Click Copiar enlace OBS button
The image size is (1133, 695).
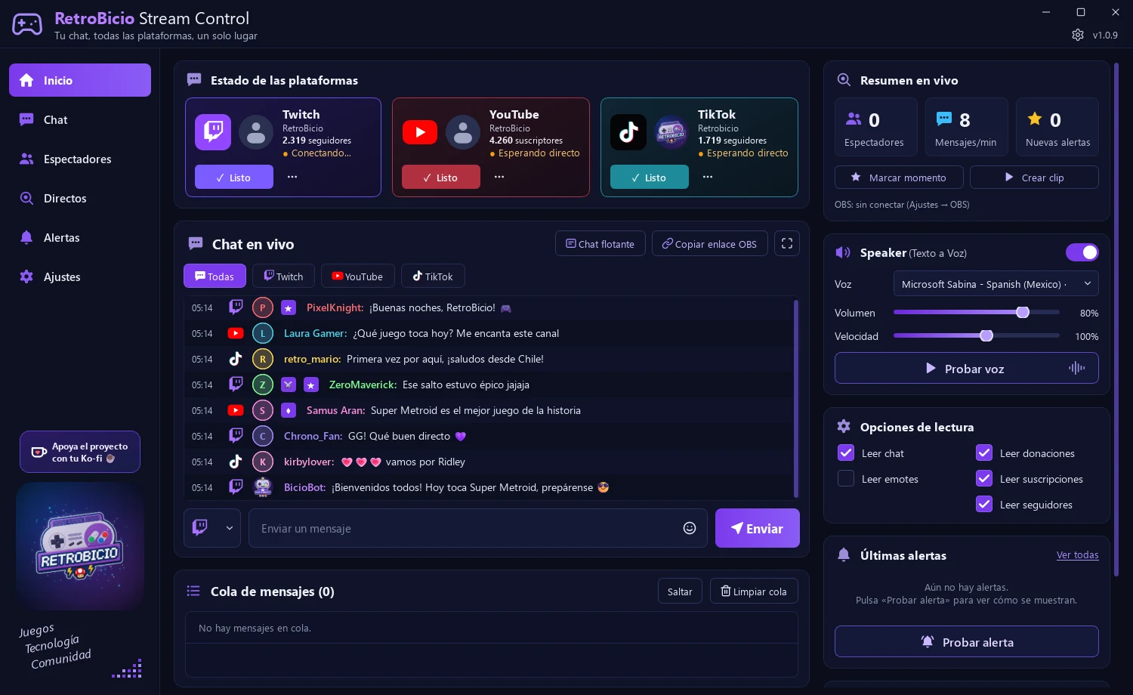coord(710,243)
